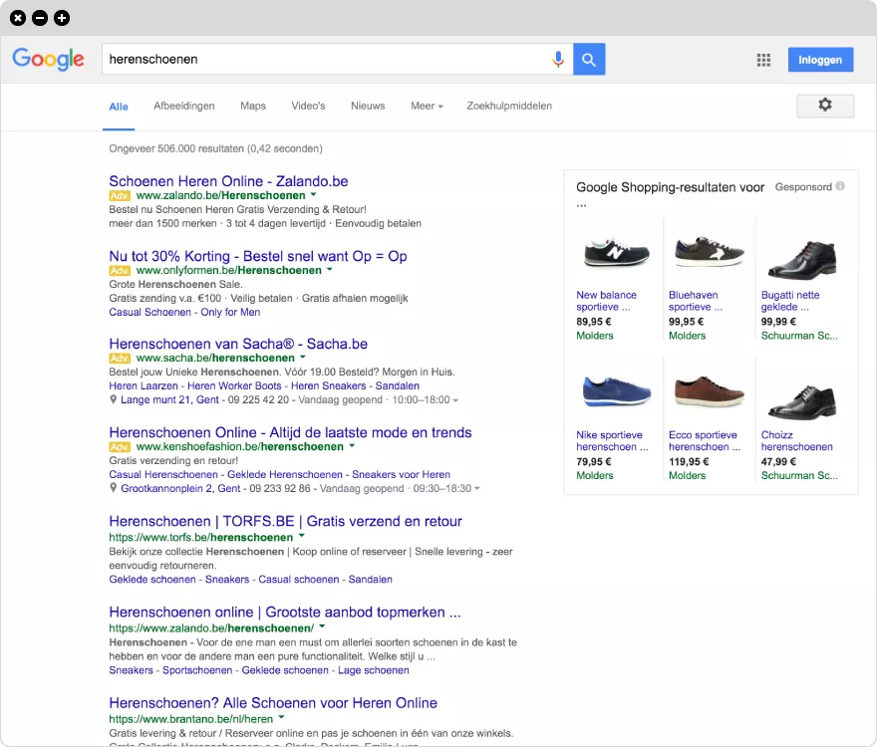Open Herenschoenen? Alle Schoenen voor Heren Online
The width and height of the screenshot is (877, 747).
pyautogui.click(x=273, y=703)
